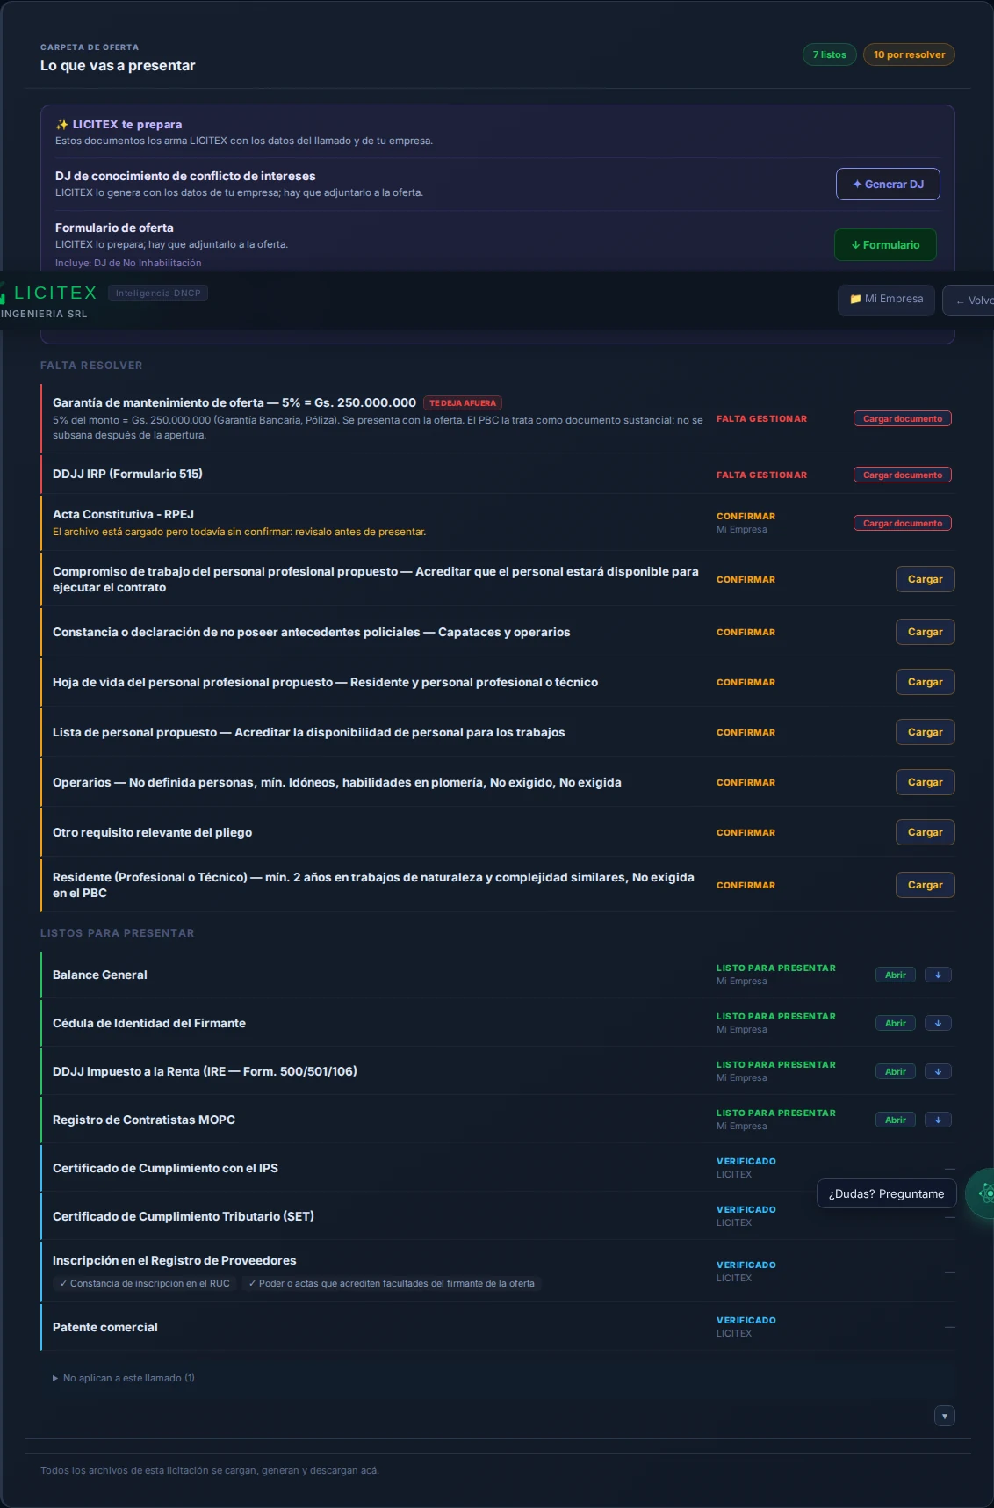Click the 'Constancia de inscripción en el RUC' chip
The image size is (994, 1508).
point(145,1283)
